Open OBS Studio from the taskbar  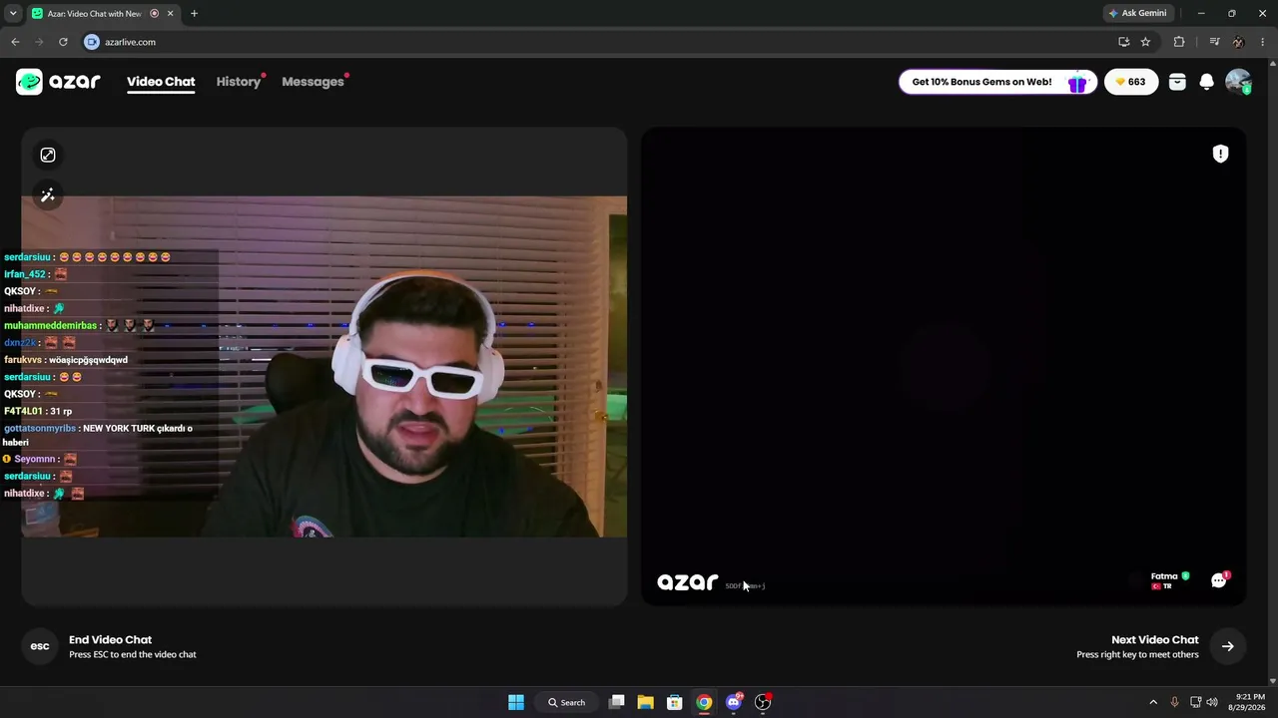(x=763, y=702)
